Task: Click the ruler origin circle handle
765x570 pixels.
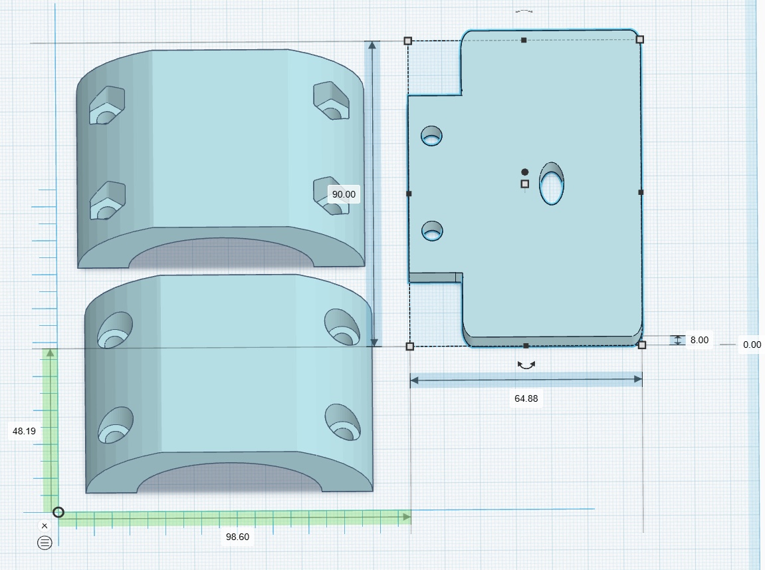Action: 58,512
